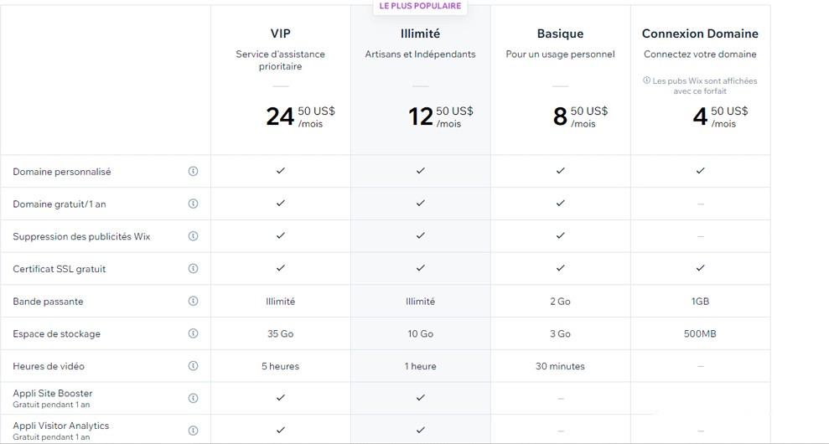
Task: Click VIP checkmark for Domaine personnalisé
Action: [x=280, y=171]
